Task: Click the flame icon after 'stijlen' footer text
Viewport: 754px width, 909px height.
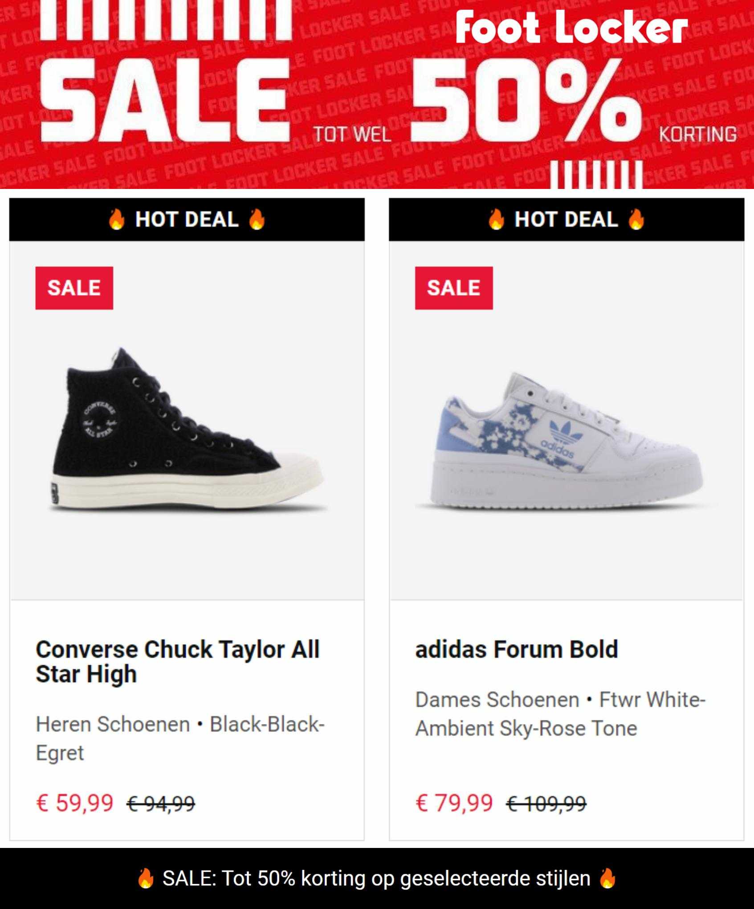Action: [x=608, y=878]
